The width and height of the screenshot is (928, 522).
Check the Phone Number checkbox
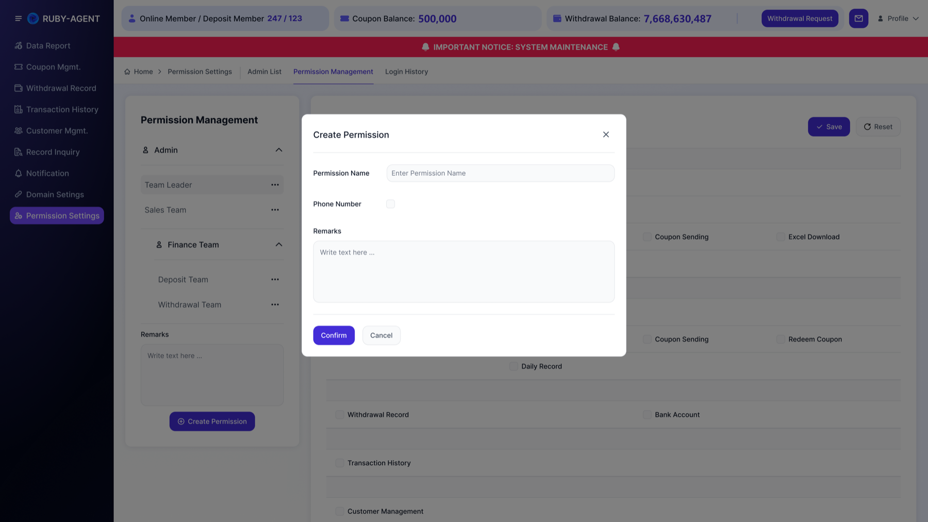(x=390, y=204)
